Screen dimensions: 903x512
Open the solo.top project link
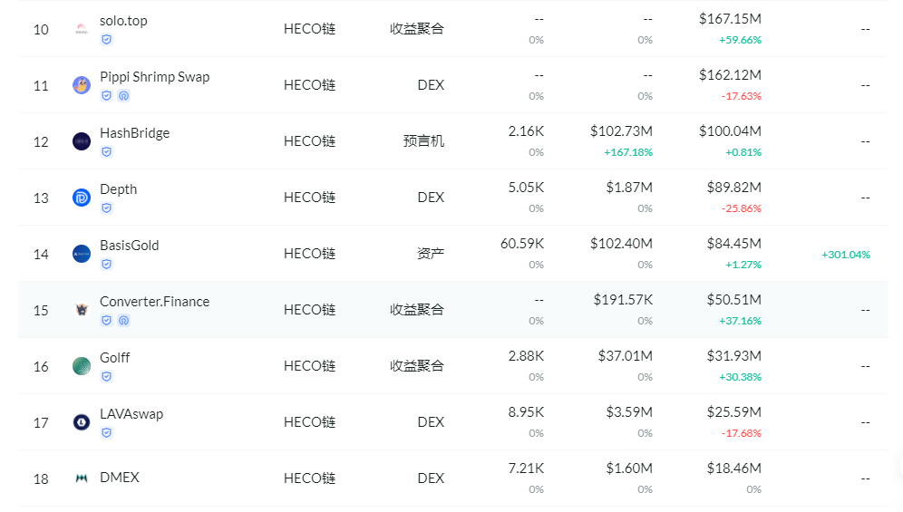(123, 21)
